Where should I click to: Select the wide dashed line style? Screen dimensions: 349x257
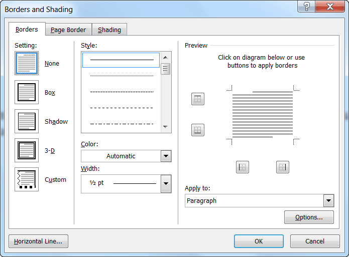point(122,108)
